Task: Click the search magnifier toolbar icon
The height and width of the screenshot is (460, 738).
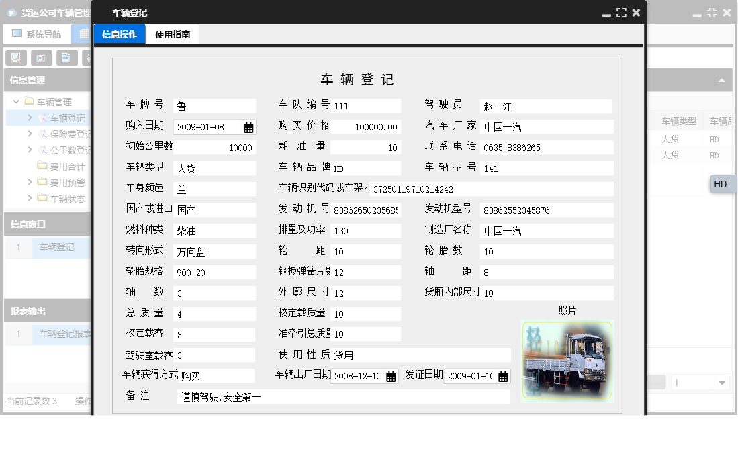Action: 15,58
